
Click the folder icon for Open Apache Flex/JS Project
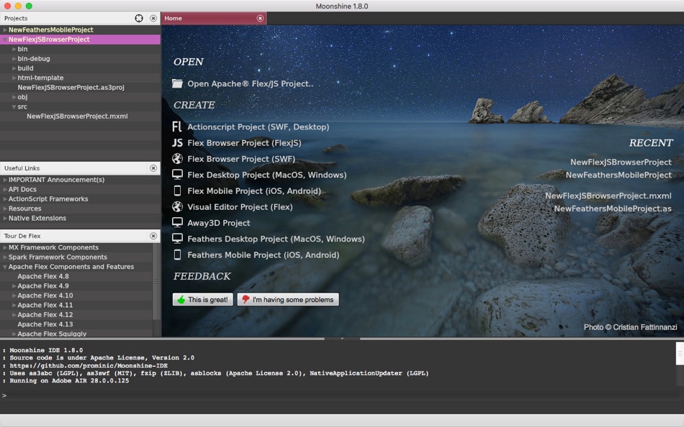(x=177, y=83)
